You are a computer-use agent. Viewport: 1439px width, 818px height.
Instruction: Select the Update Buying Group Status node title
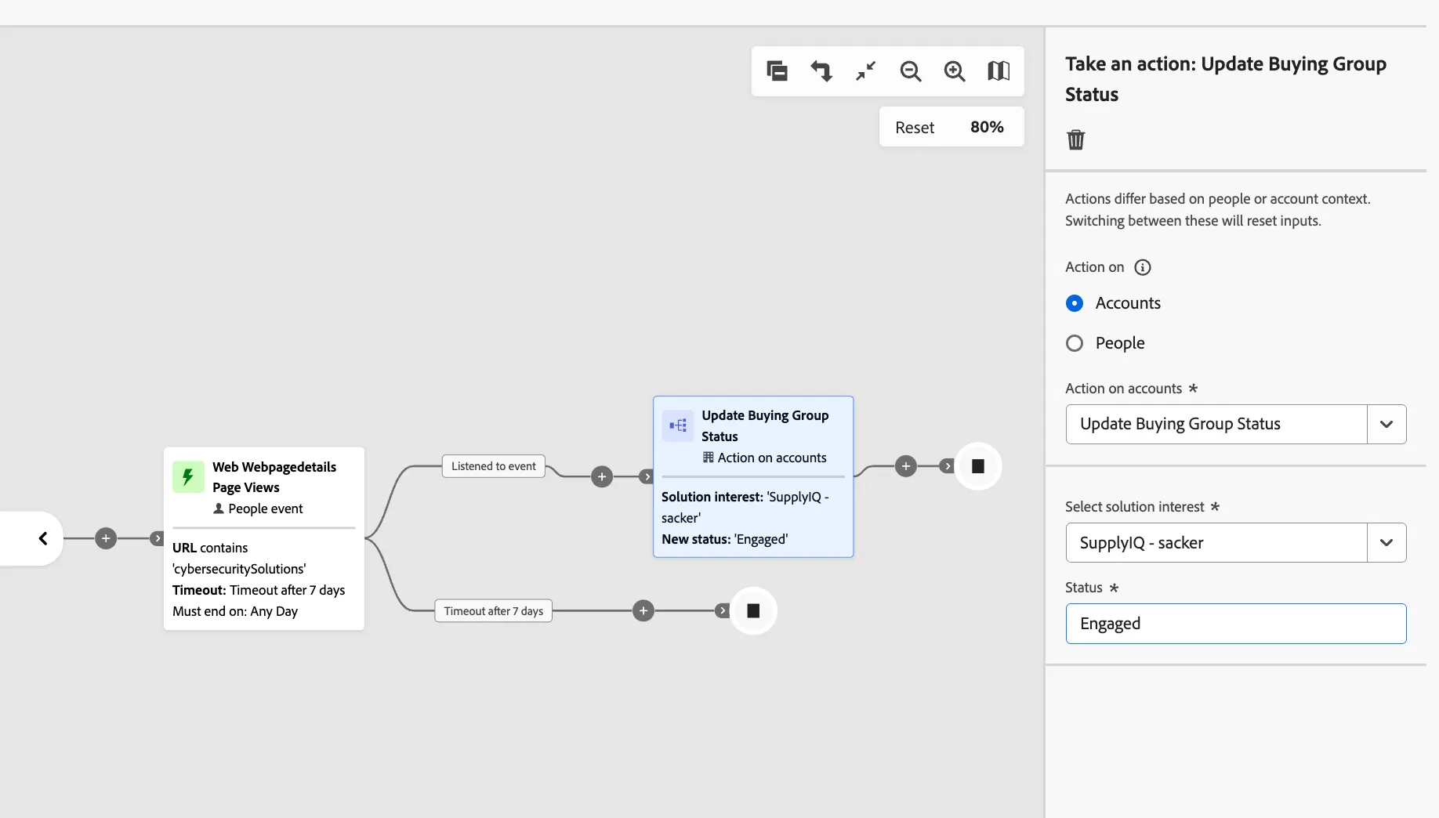[765, 425]
